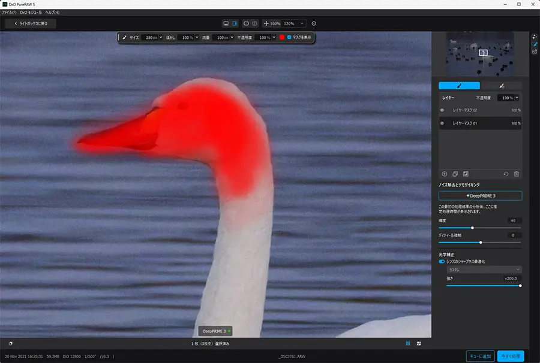Open the DxO モジュール menu
This screenshot has width=540, height=363.
pyautogui.click(x=31, y=13)
